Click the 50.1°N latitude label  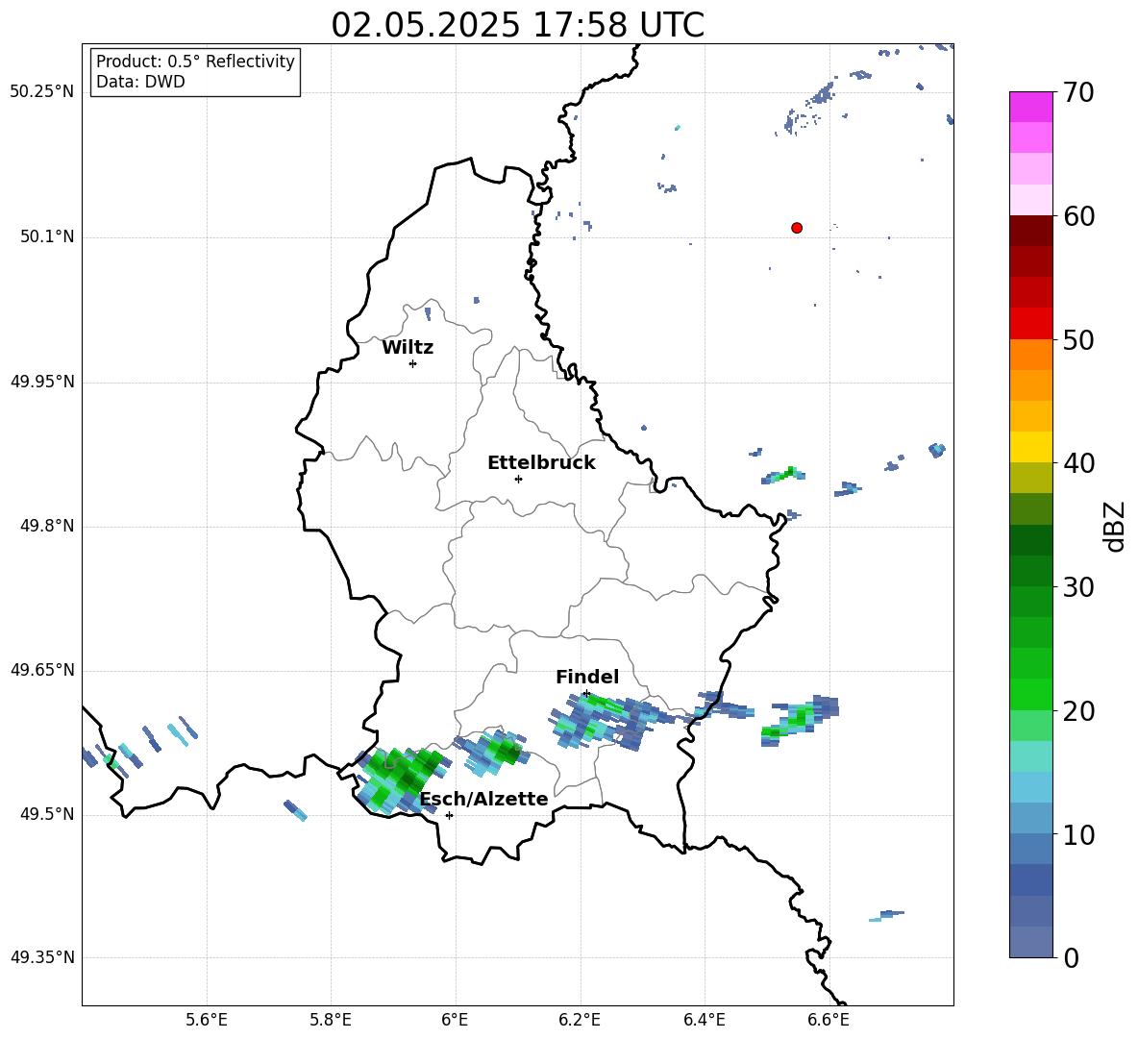pos(47,236)
